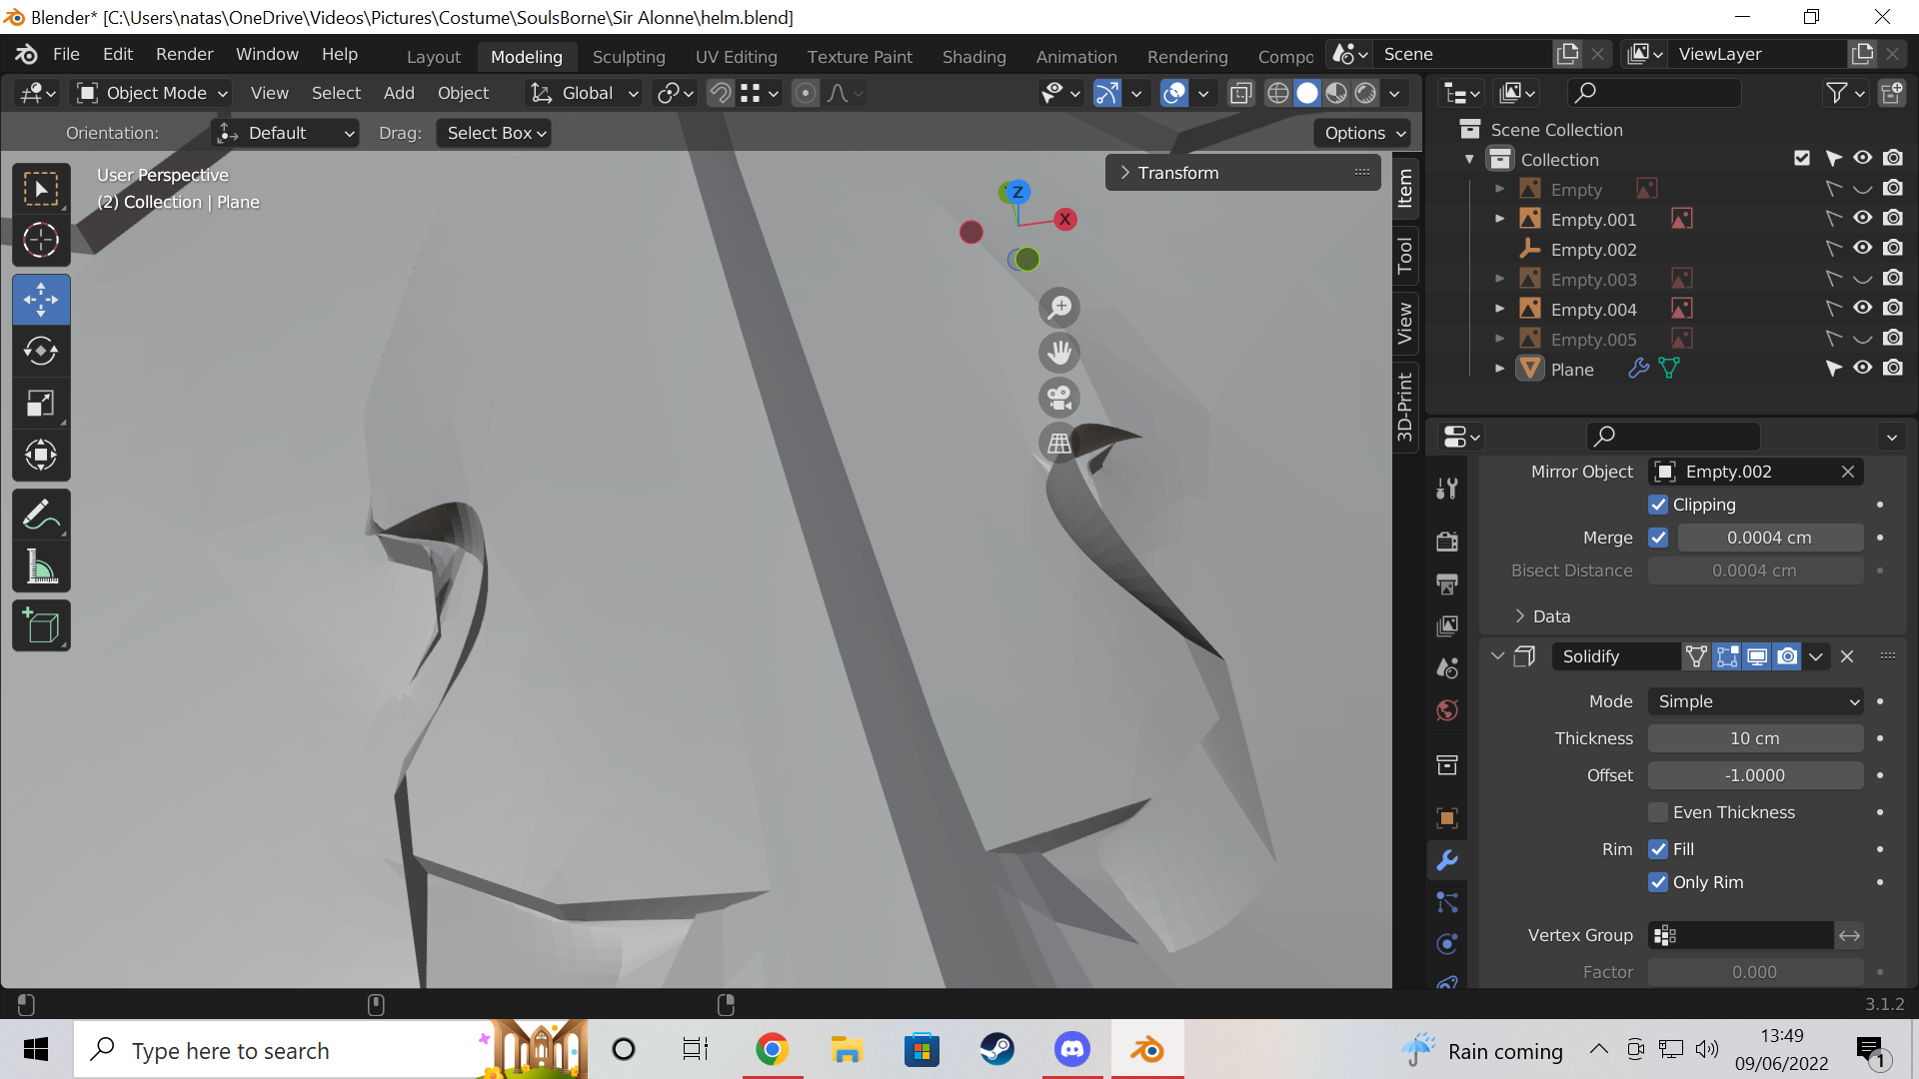
Task: Open the Object Mode dropdown
Action: coord(155,93)
